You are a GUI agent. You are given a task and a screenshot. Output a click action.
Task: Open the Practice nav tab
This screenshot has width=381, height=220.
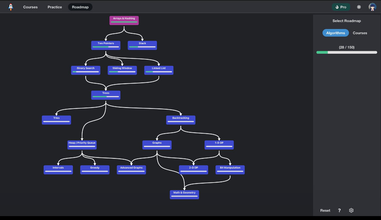tap(55, 7)
